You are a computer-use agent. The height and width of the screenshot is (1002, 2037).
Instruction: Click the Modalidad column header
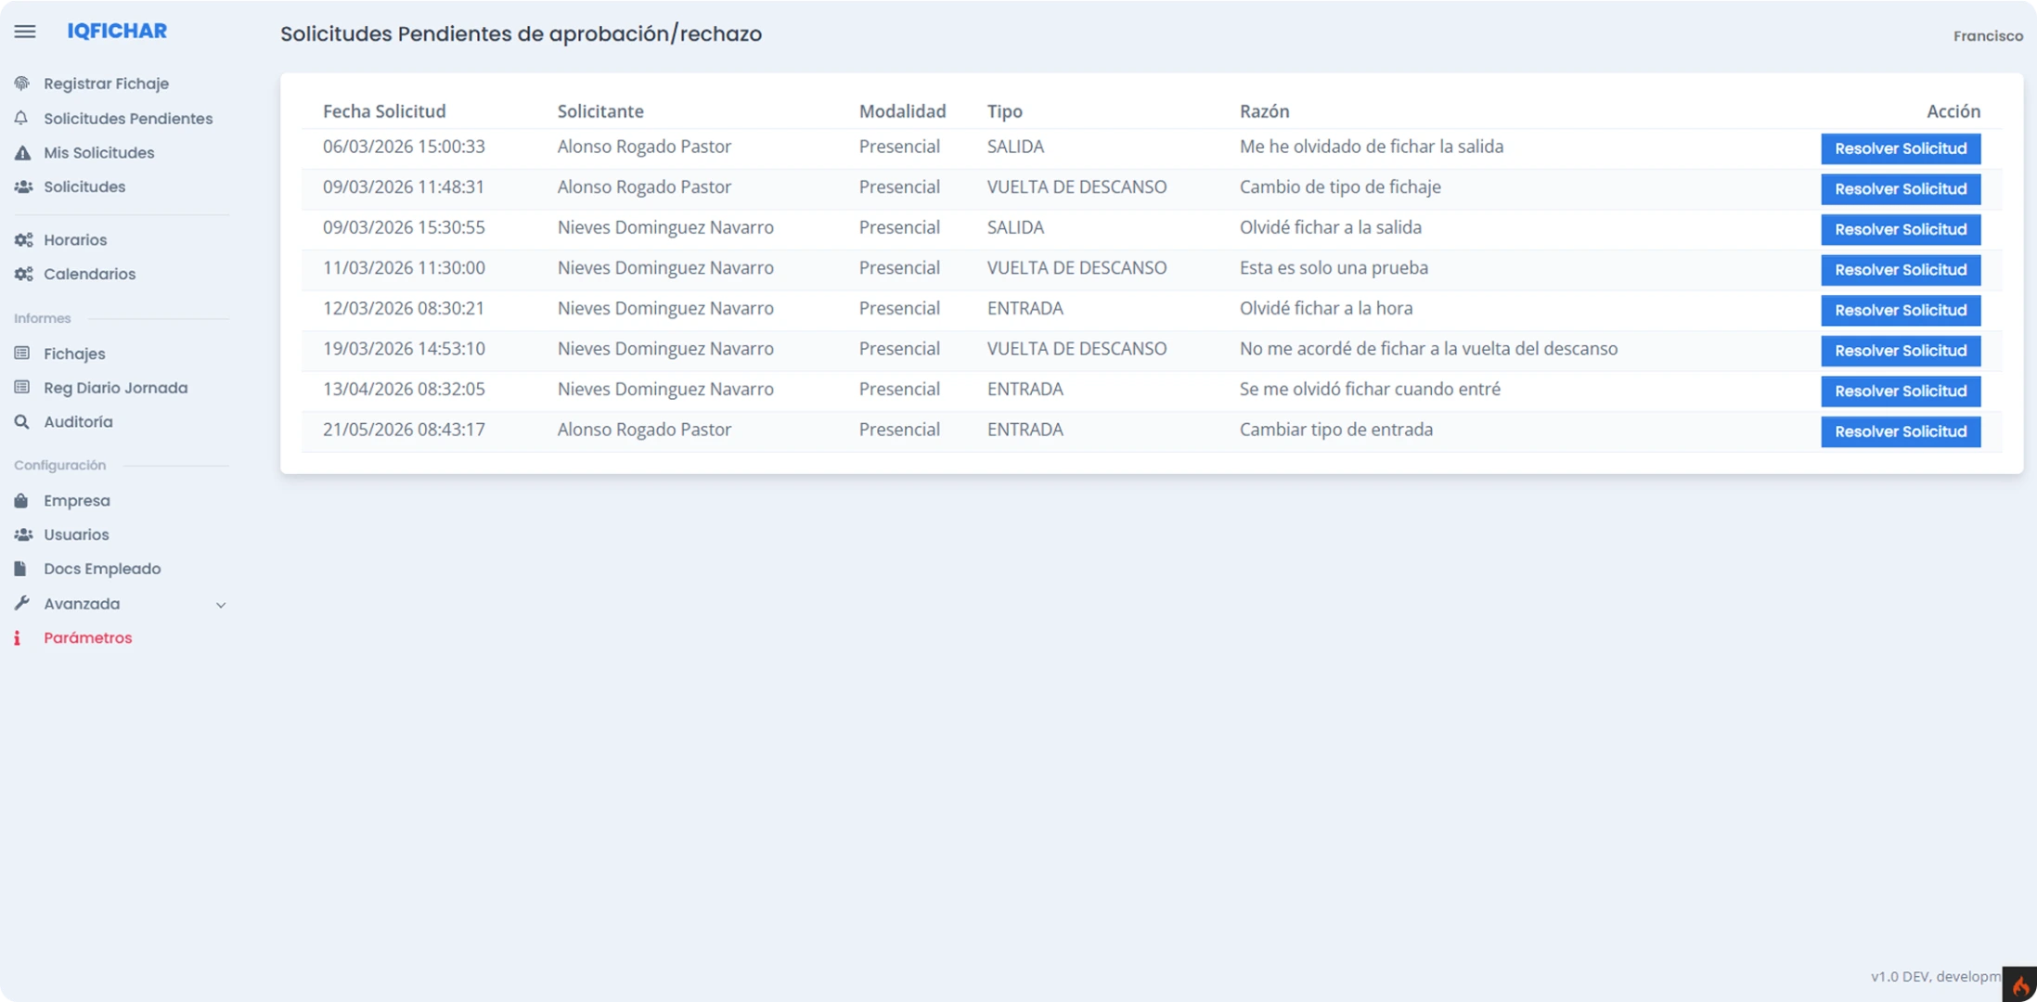pos(902,111)
